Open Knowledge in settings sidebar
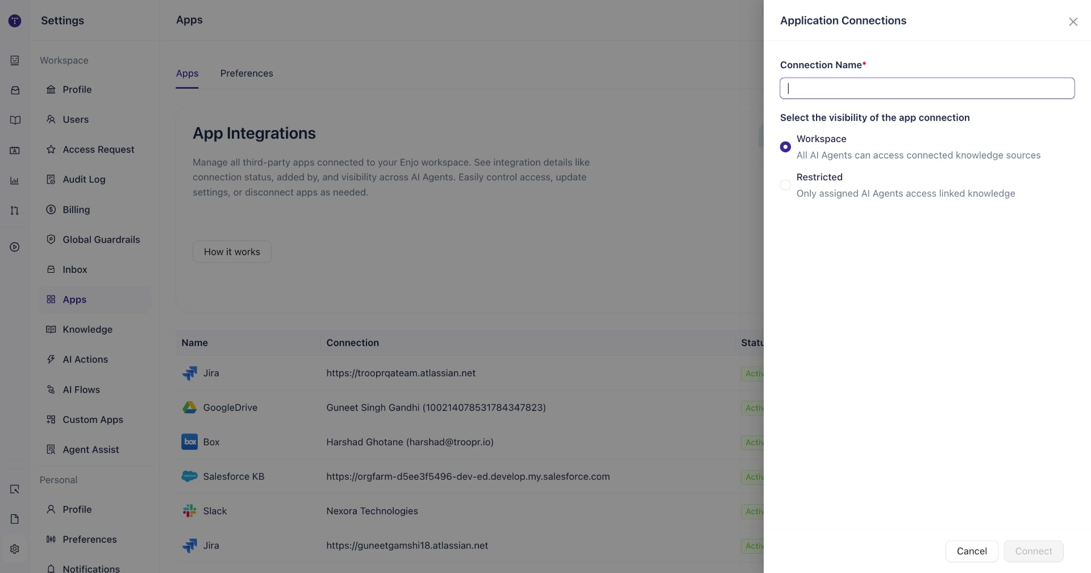Image resolution: width=1091 pixels, height=573 pixels. tap(94, 329)
